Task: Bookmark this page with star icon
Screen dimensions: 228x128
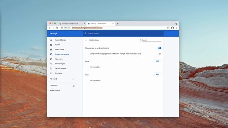Action: point(168,28)
